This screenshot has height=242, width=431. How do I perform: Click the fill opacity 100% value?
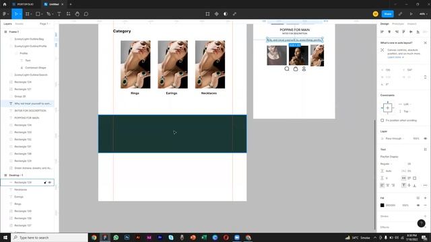tap(405, 205)
